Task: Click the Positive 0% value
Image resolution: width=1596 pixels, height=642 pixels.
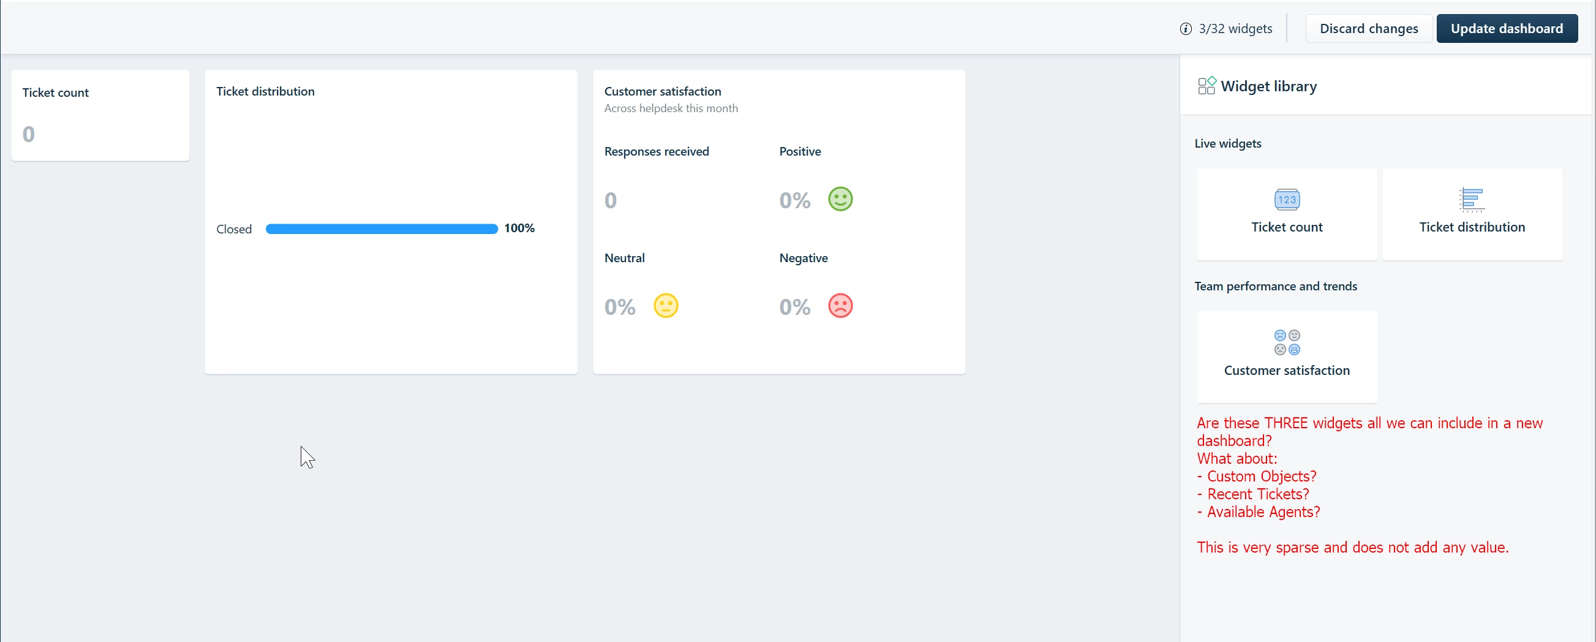Action: 794,200
